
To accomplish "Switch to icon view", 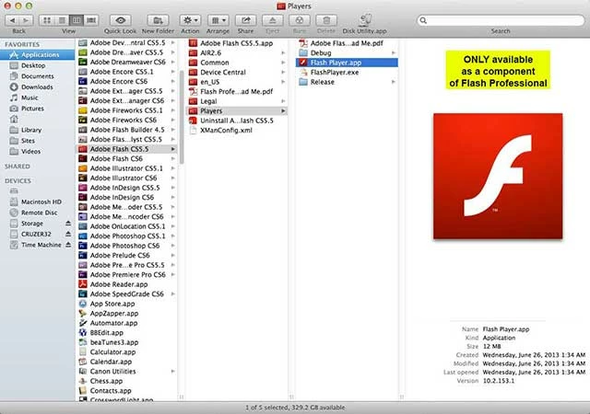I will click(x=47, y=20).
